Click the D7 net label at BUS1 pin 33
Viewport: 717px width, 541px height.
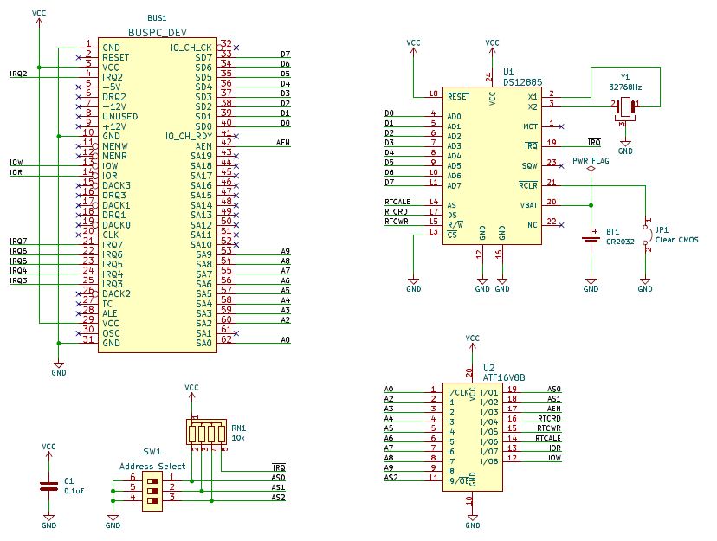286,54
